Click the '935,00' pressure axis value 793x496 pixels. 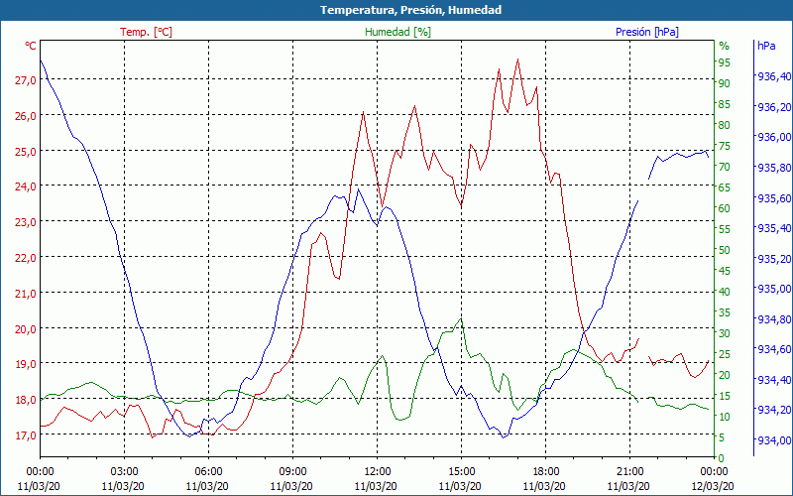click(774, 289)
